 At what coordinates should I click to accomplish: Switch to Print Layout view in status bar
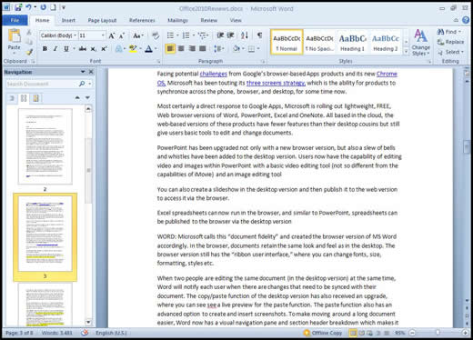[353, 333]
